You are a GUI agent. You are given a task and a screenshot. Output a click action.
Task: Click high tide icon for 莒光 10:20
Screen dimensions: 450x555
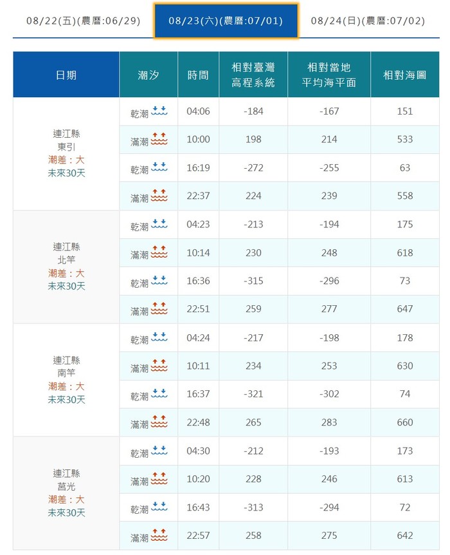pyautogui.click(x=159, y=480)
